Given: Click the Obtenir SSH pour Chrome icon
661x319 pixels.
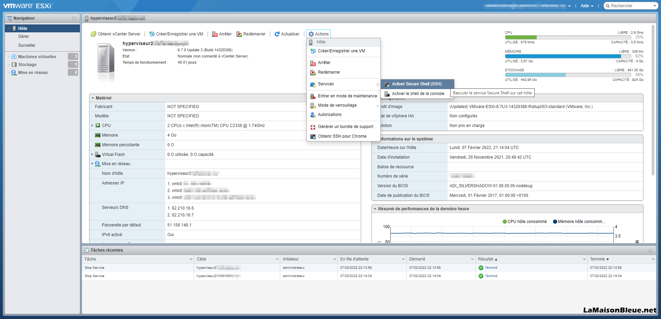Looking at the screenshot, I should point(313,137).
